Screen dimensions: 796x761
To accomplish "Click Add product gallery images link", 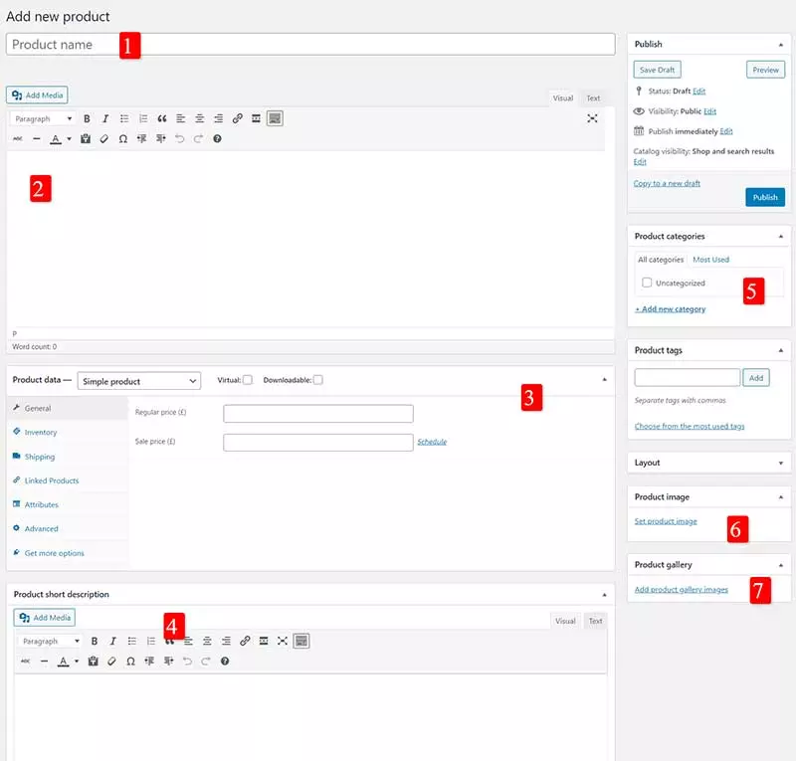I will coord(682,590).
